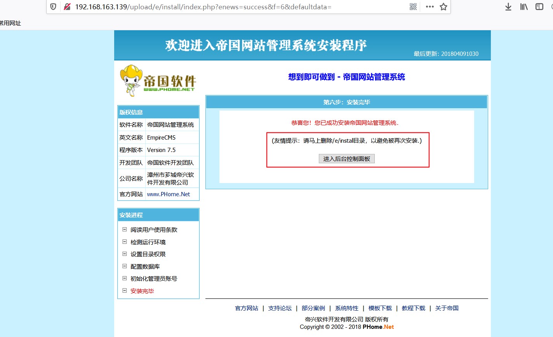
Task: Click the 阅读用户使用条款 step text
Action: point(154,230)
